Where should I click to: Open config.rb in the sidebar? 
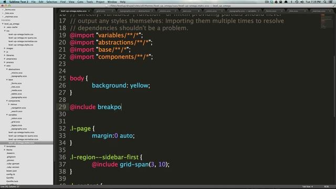[x=10, y=174]
